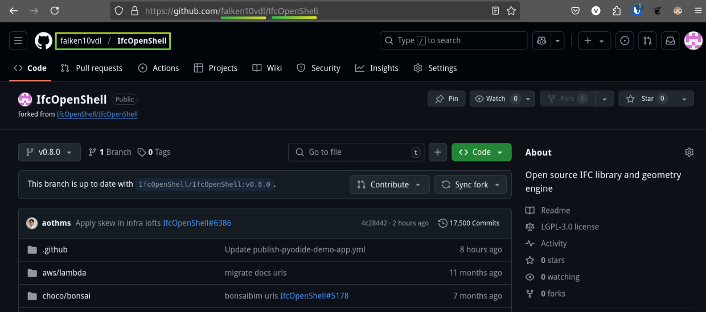View the 1 Branch list
706x312 pixels.
tap(110, 152)
